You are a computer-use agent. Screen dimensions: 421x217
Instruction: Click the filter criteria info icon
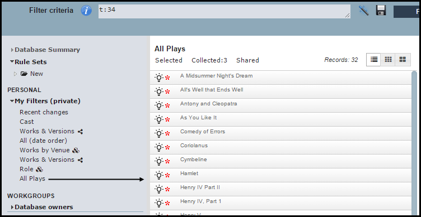86,11
